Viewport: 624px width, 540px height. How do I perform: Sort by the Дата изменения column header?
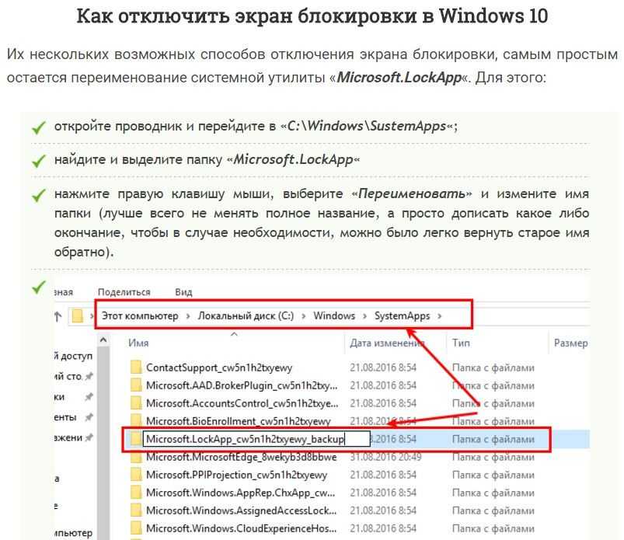click(x=387, y=343)
